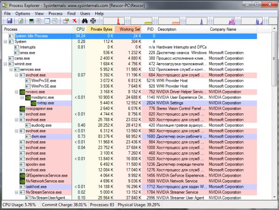
Task: Click the vertical scrollbar down arrow
Action: click(x=274, y=197)
